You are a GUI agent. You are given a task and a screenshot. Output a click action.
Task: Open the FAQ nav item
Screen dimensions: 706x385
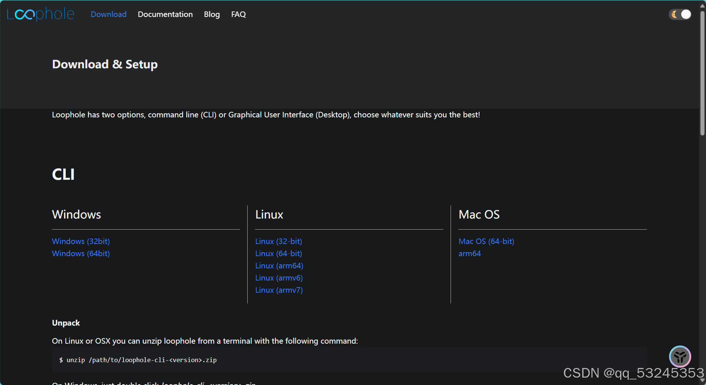pos(238,14)
